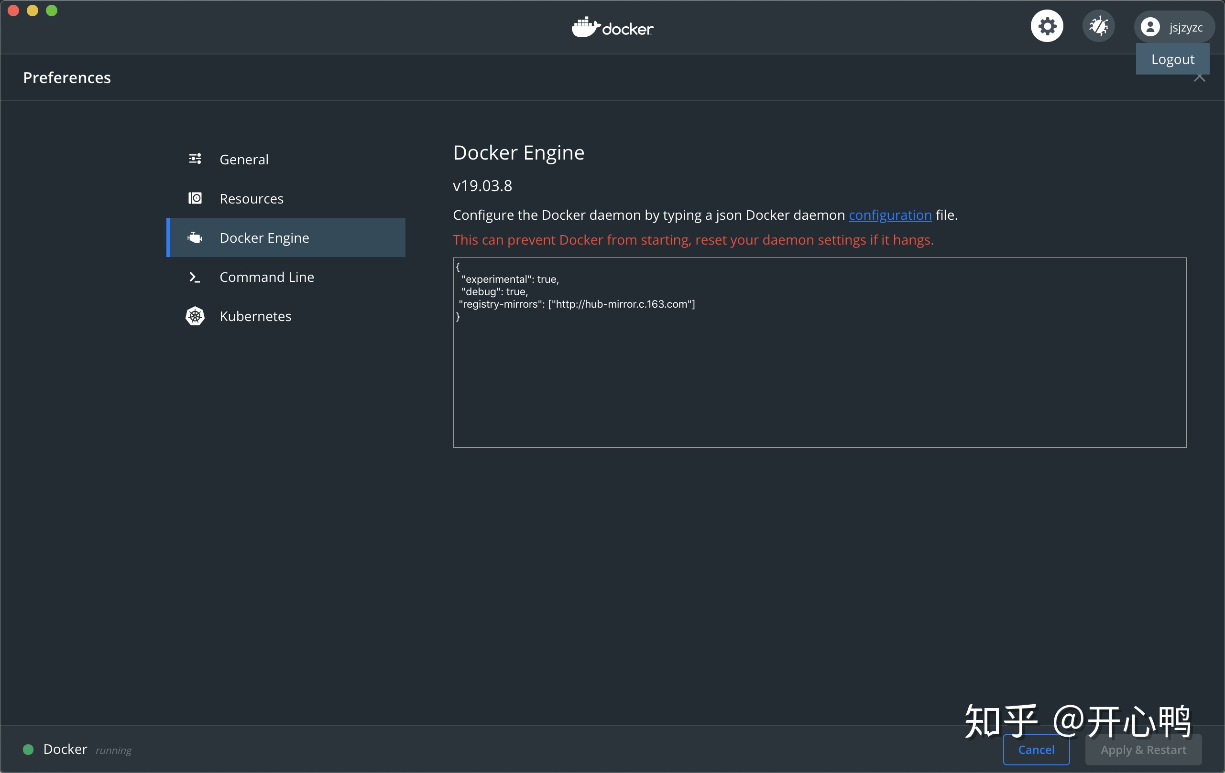Choose Logout from the account menu
The image size is (1225, 773).
[1172, 59]
